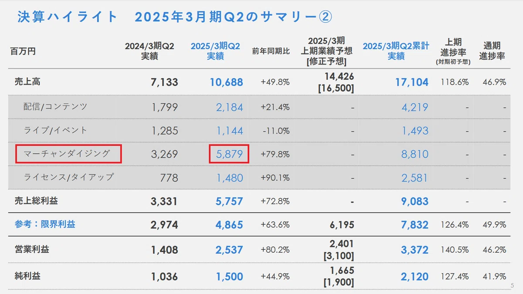Select the +90.1% figure

click(x=275, y=178)
